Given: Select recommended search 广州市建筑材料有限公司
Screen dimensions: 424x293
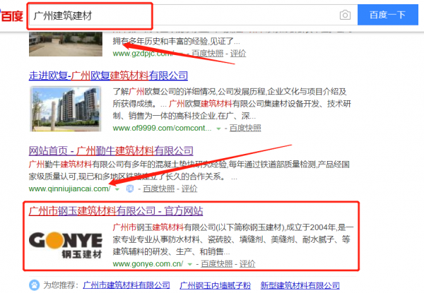Looking at the screenshot, I should pyautogui.click(x=126, y=285).
